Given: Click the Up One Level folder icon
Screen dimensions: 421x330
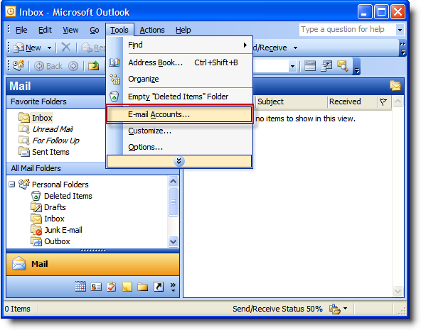Looking at the screenshot, I should 93,65.
